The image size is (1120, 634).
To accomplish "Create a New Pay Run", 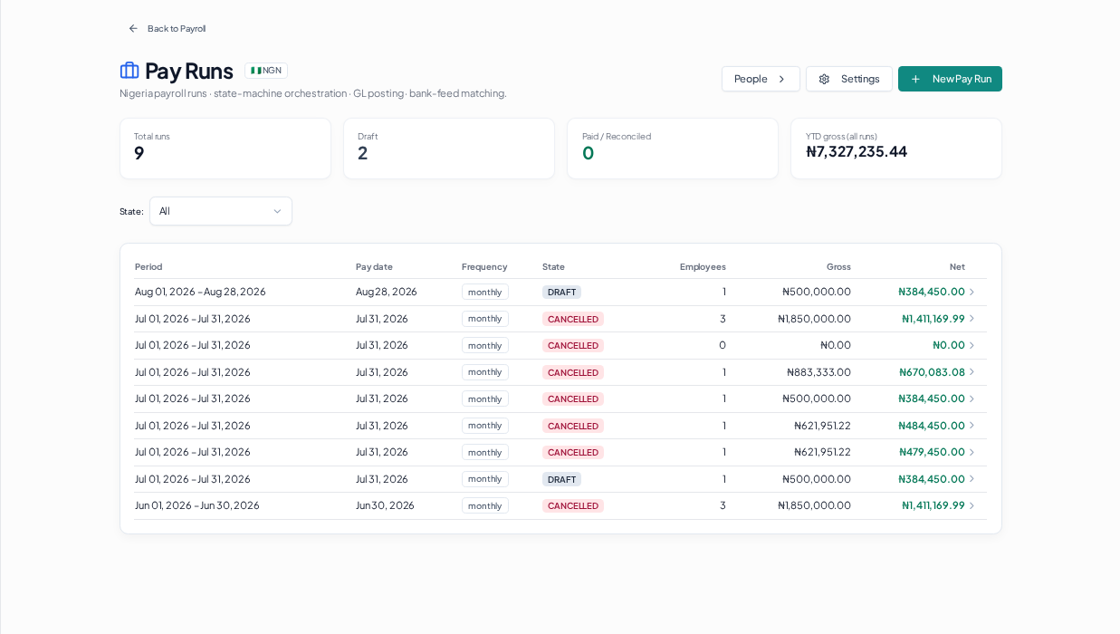I will tap(950, 79).
